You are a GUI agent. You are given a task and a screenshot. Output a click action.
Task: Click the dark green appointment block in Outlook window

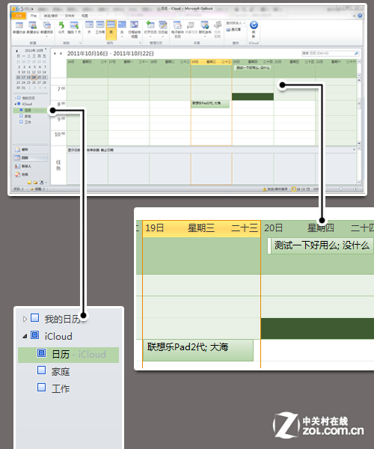click(x=253, y=97)
